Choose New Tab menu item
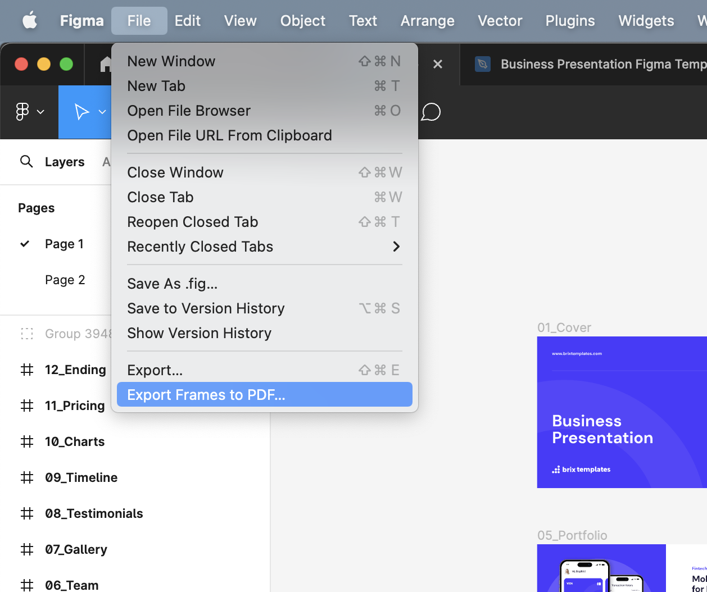The image size is (707, 592). [265, 86]
